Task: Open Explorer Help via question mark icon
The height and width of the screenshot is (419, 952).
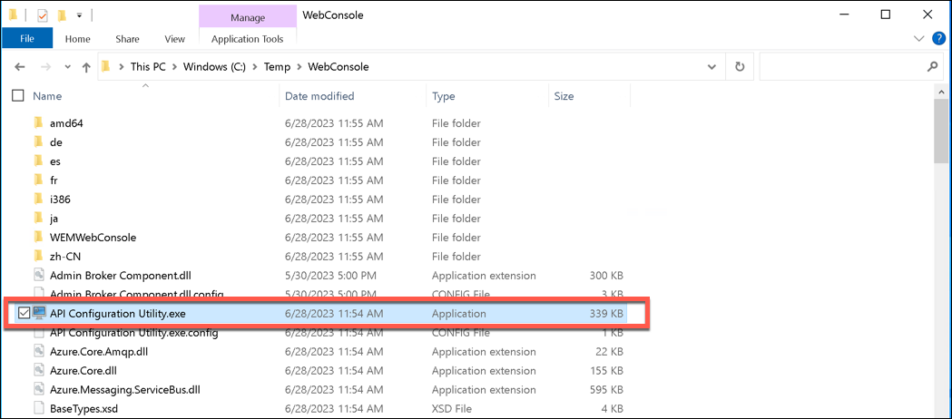Action: [x=938, y=38]
